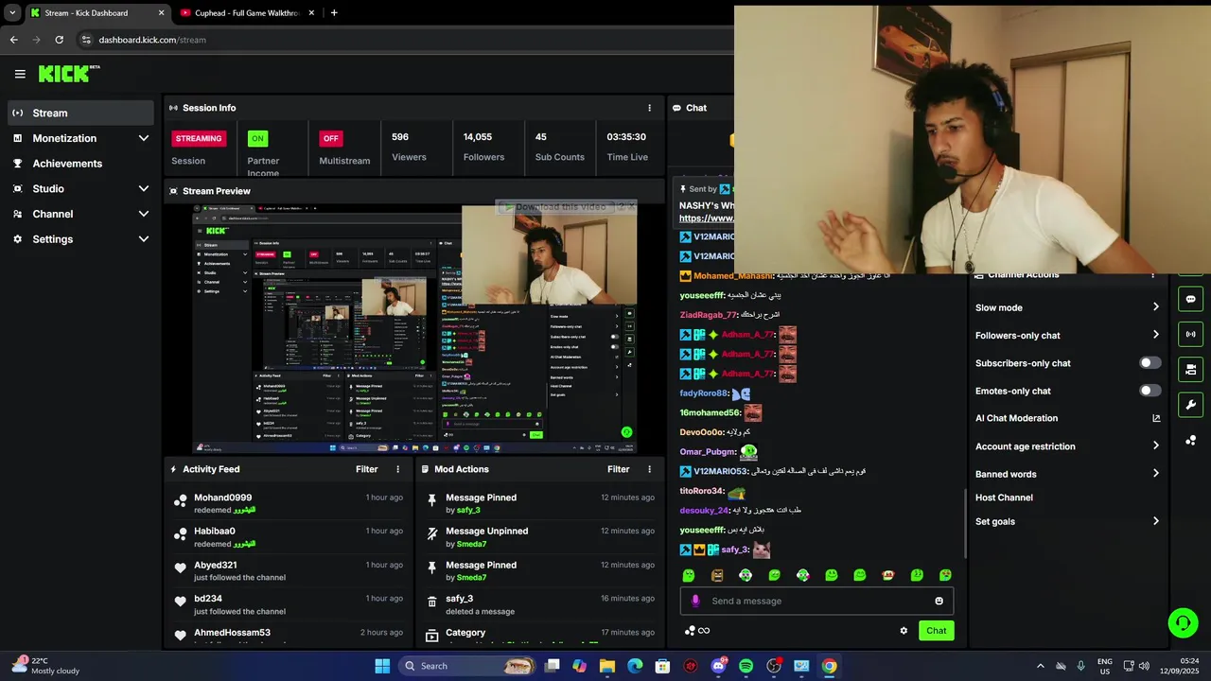Enable Subscribers-only chat toggle
The height and width of the screenshot is (681, 1211).
[x=1150, y=363]
